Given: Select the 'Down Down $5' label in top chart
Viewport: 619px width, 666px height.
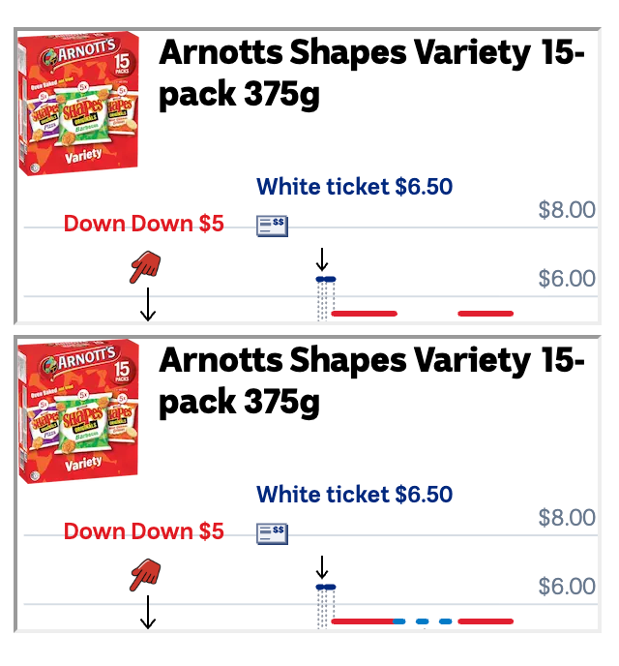Looking at the screenshot, I should [144, 224].
